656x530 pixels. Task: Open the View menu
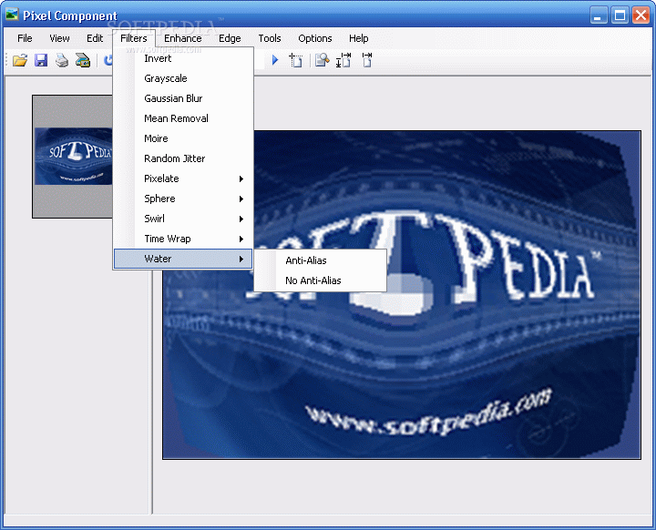[59, 38]
